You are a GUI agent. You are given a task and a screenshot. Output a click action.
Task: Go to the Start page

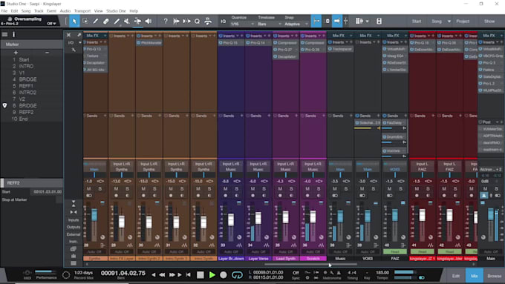coord(417,22)
